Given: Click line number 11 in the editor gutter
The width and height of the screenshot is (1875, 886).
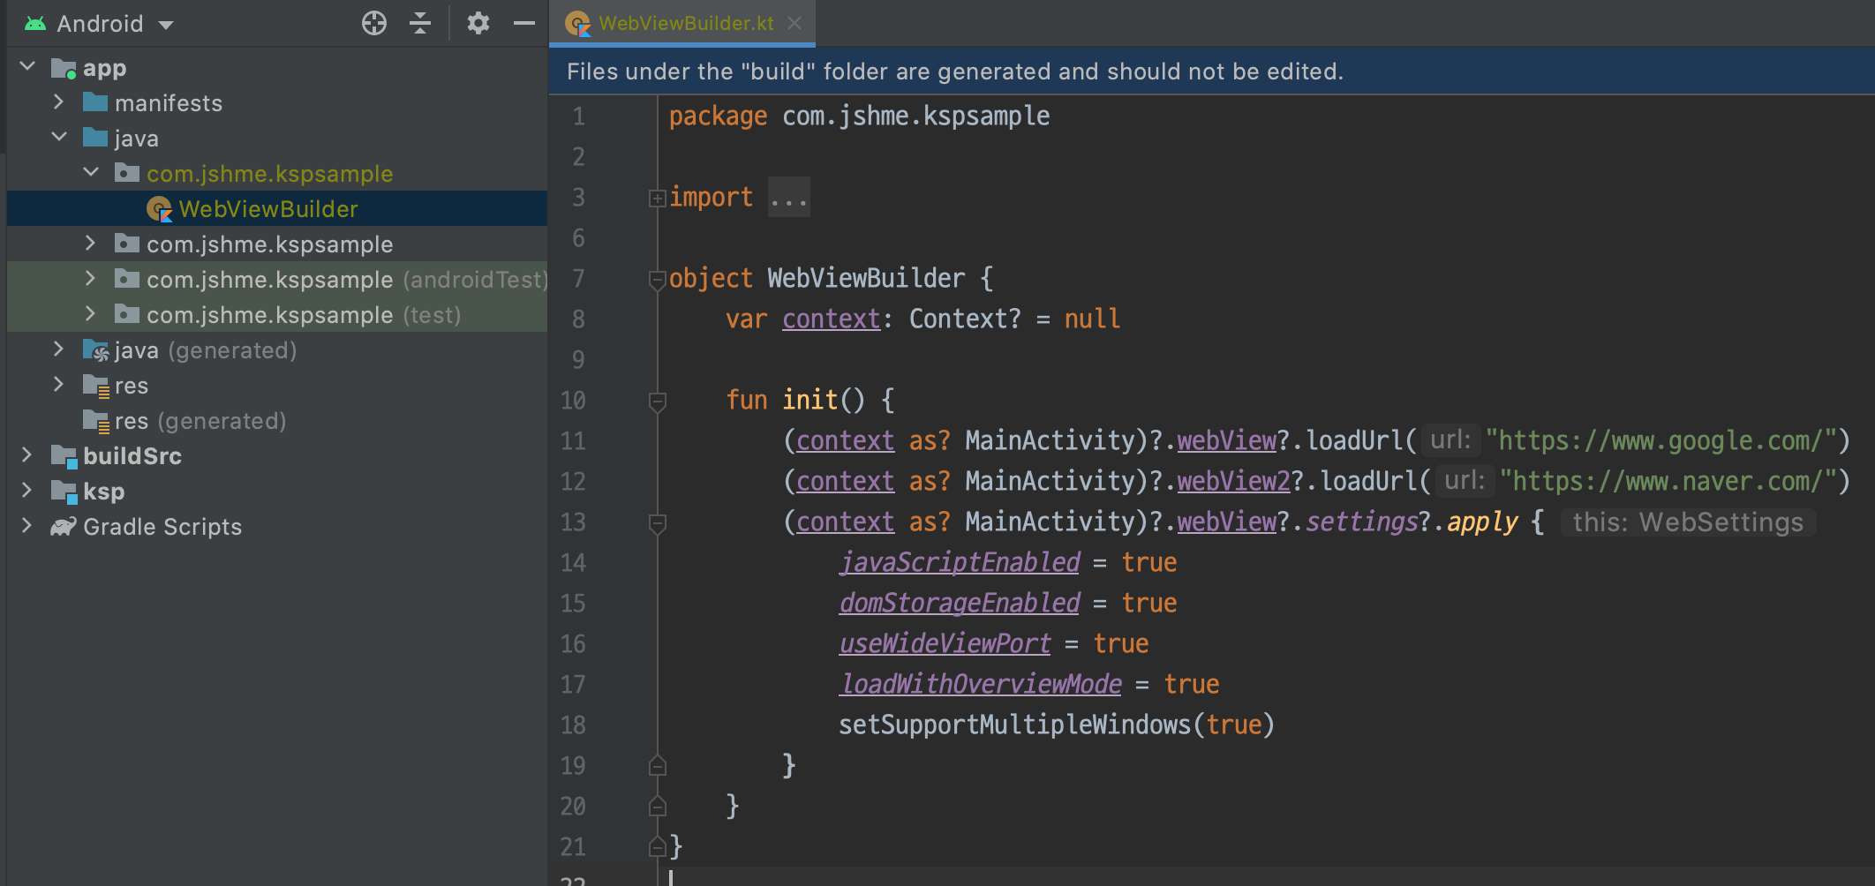Looking at the screenshot, I should tap(573, 440).
